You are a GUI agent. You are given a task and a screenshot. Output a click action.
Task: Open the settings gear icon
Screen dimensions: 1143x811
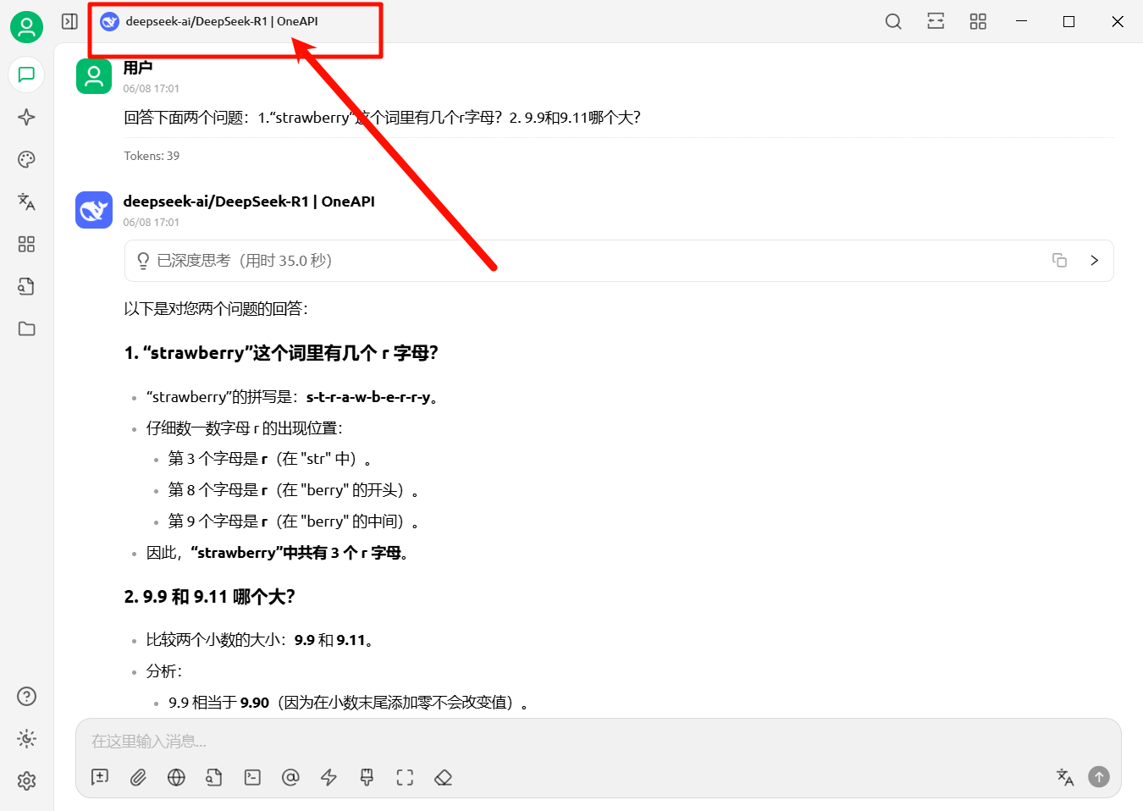[26, 781]
